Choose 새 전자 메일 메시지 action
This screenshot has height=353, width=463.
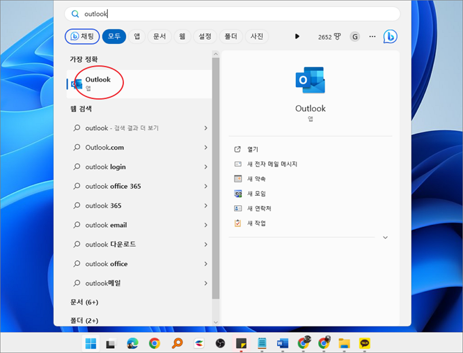click(272, 164)
